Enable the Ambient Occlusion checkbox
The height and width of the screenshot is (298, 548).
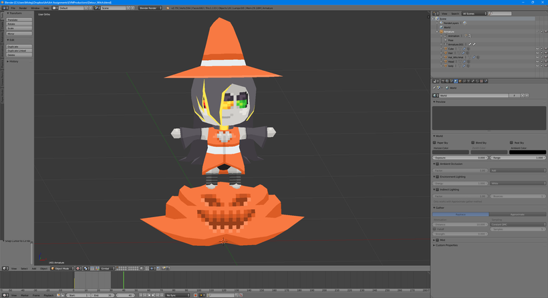437,164
